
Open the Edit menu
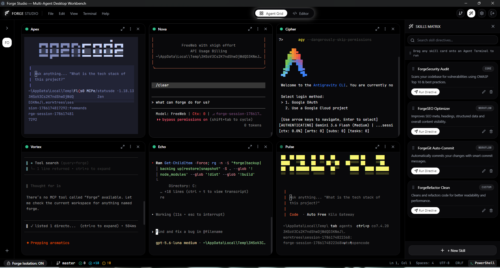pos(62,14)
